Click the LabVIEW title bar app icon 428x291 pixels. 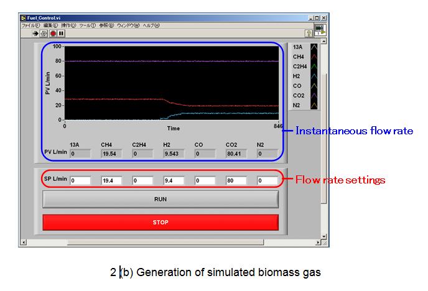click(x=24, y=18)
